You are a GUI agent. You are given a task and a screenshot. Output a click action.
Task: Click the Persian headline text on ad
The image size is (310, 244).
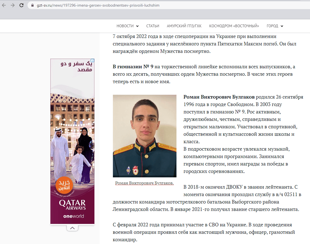point(77,67)
